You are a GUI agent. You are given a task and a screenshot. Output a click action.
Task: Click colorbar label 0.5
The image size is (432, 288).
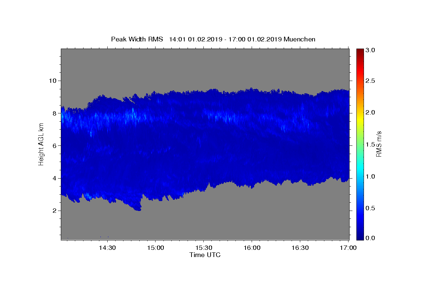(x=371, y=208)
